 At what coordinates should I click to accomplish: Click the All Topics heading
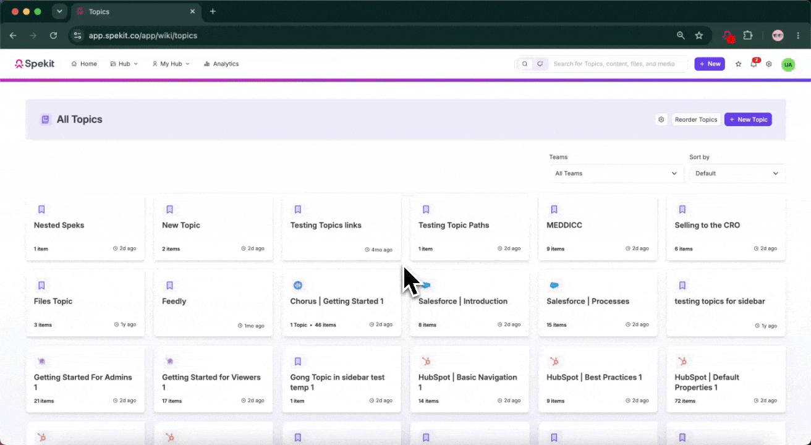click(80, 119)
